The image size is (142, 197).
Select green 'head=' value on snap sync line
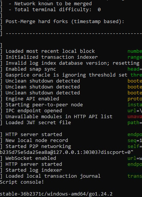point(135,69)
